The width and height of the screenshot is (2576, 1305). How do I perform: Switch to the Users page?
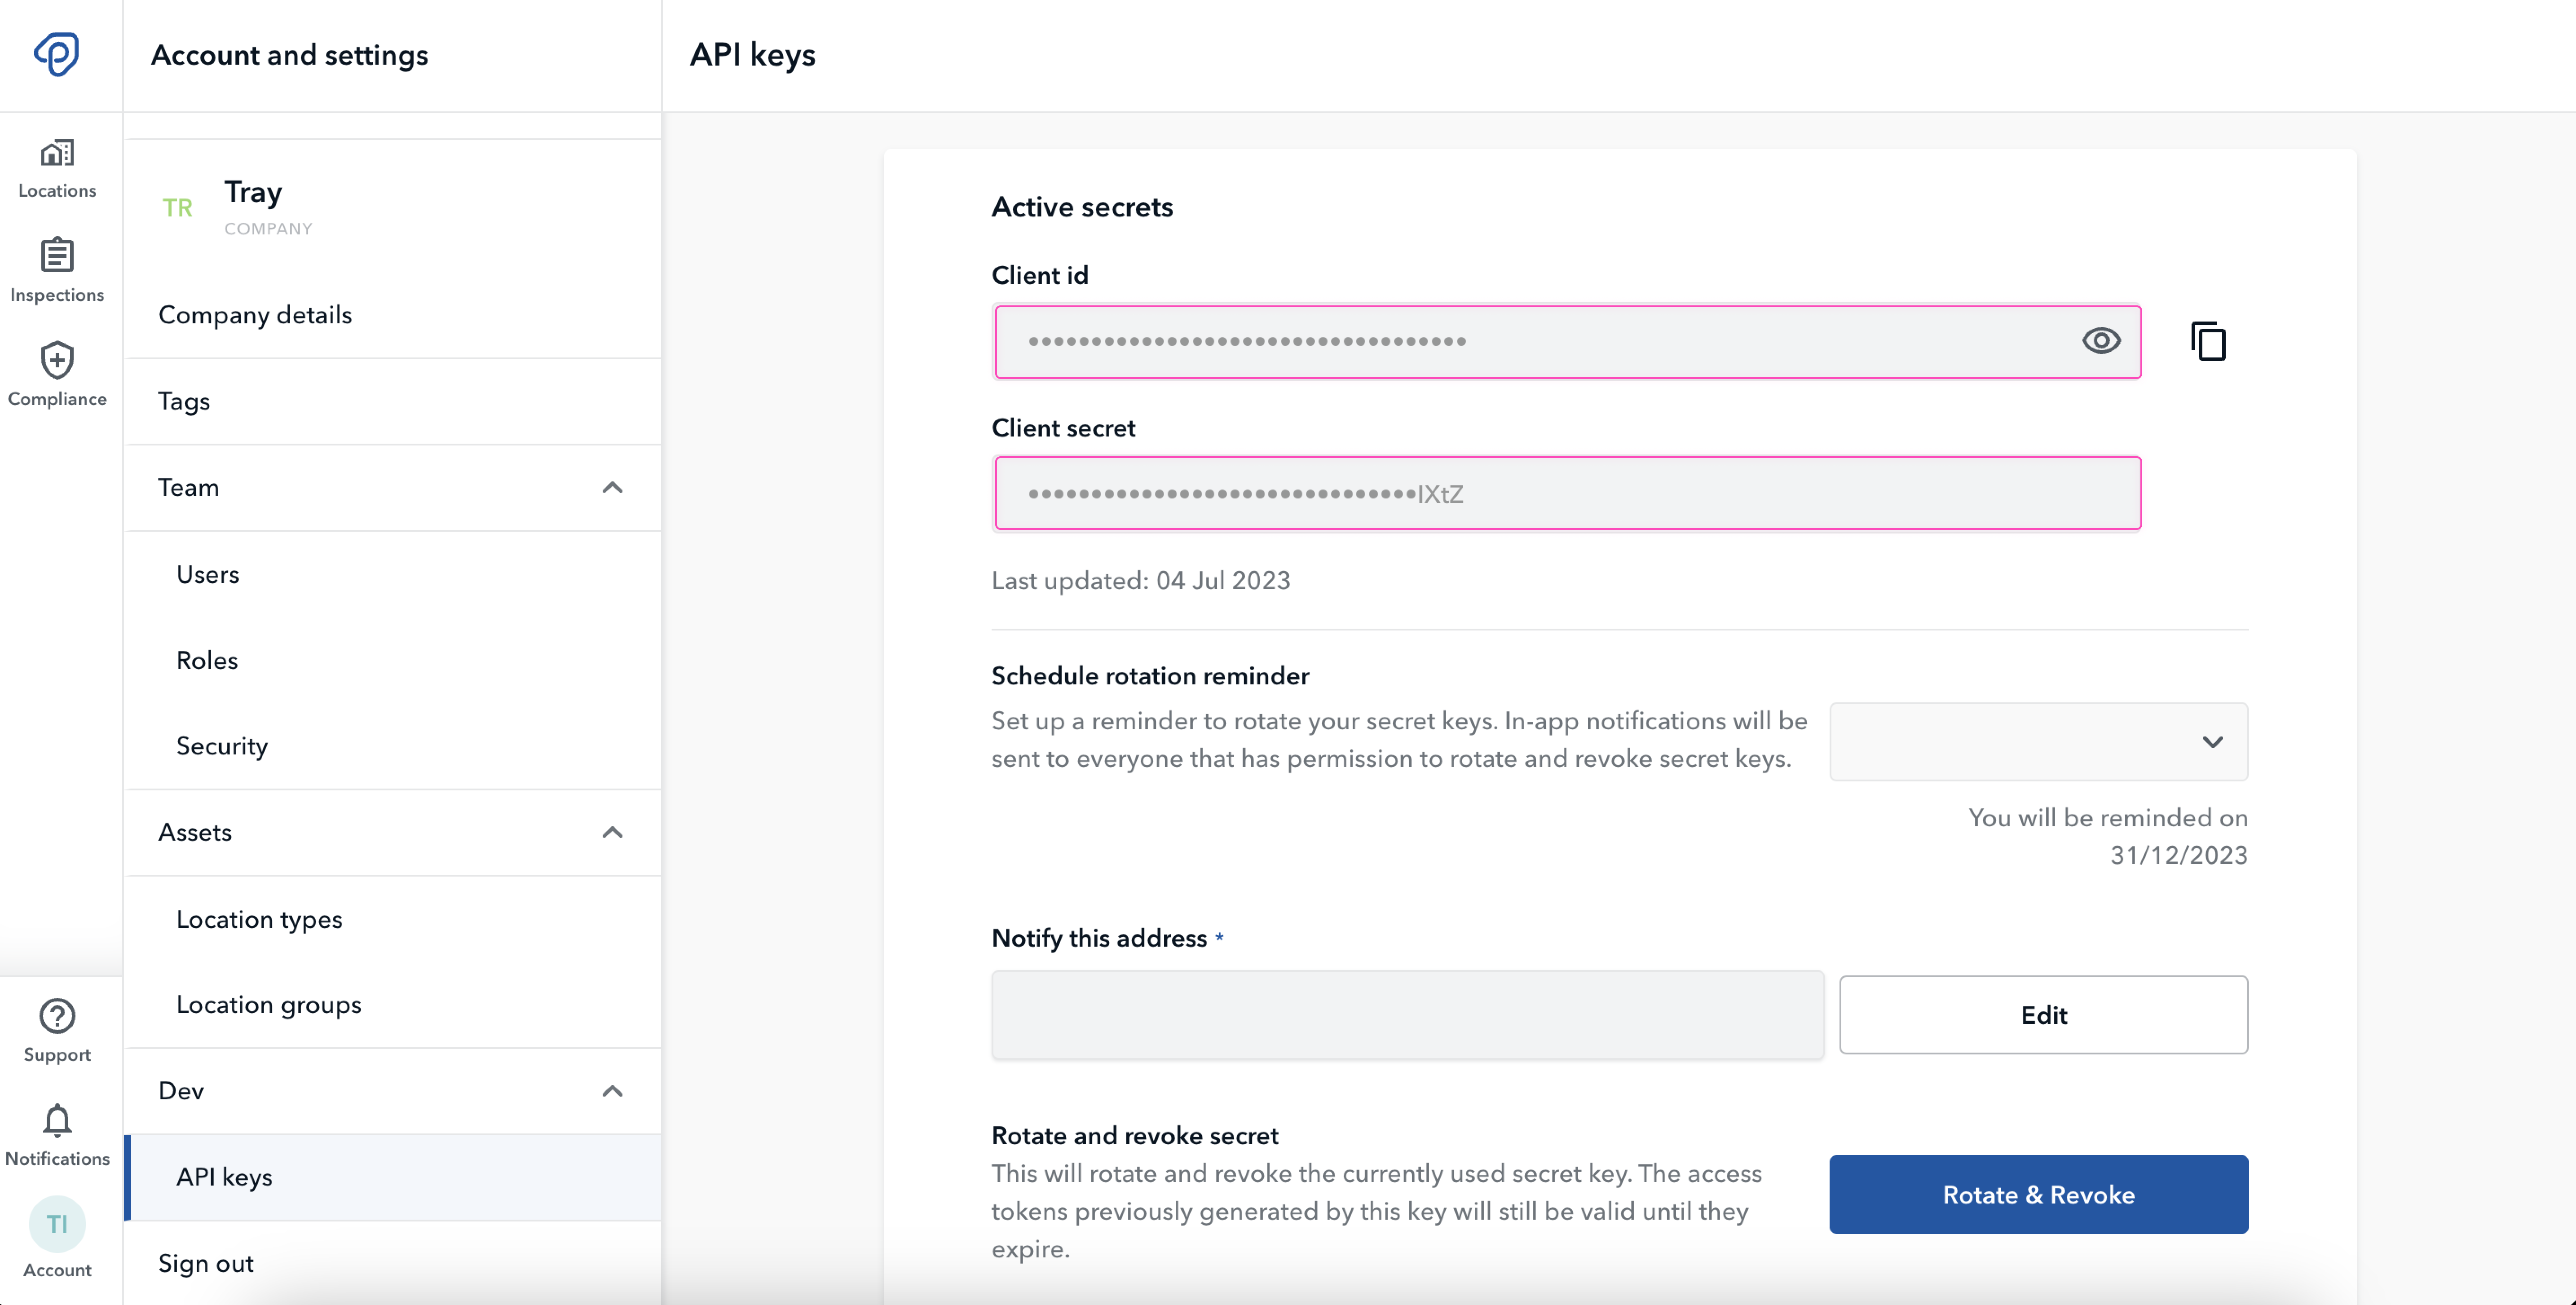(208, 574)
